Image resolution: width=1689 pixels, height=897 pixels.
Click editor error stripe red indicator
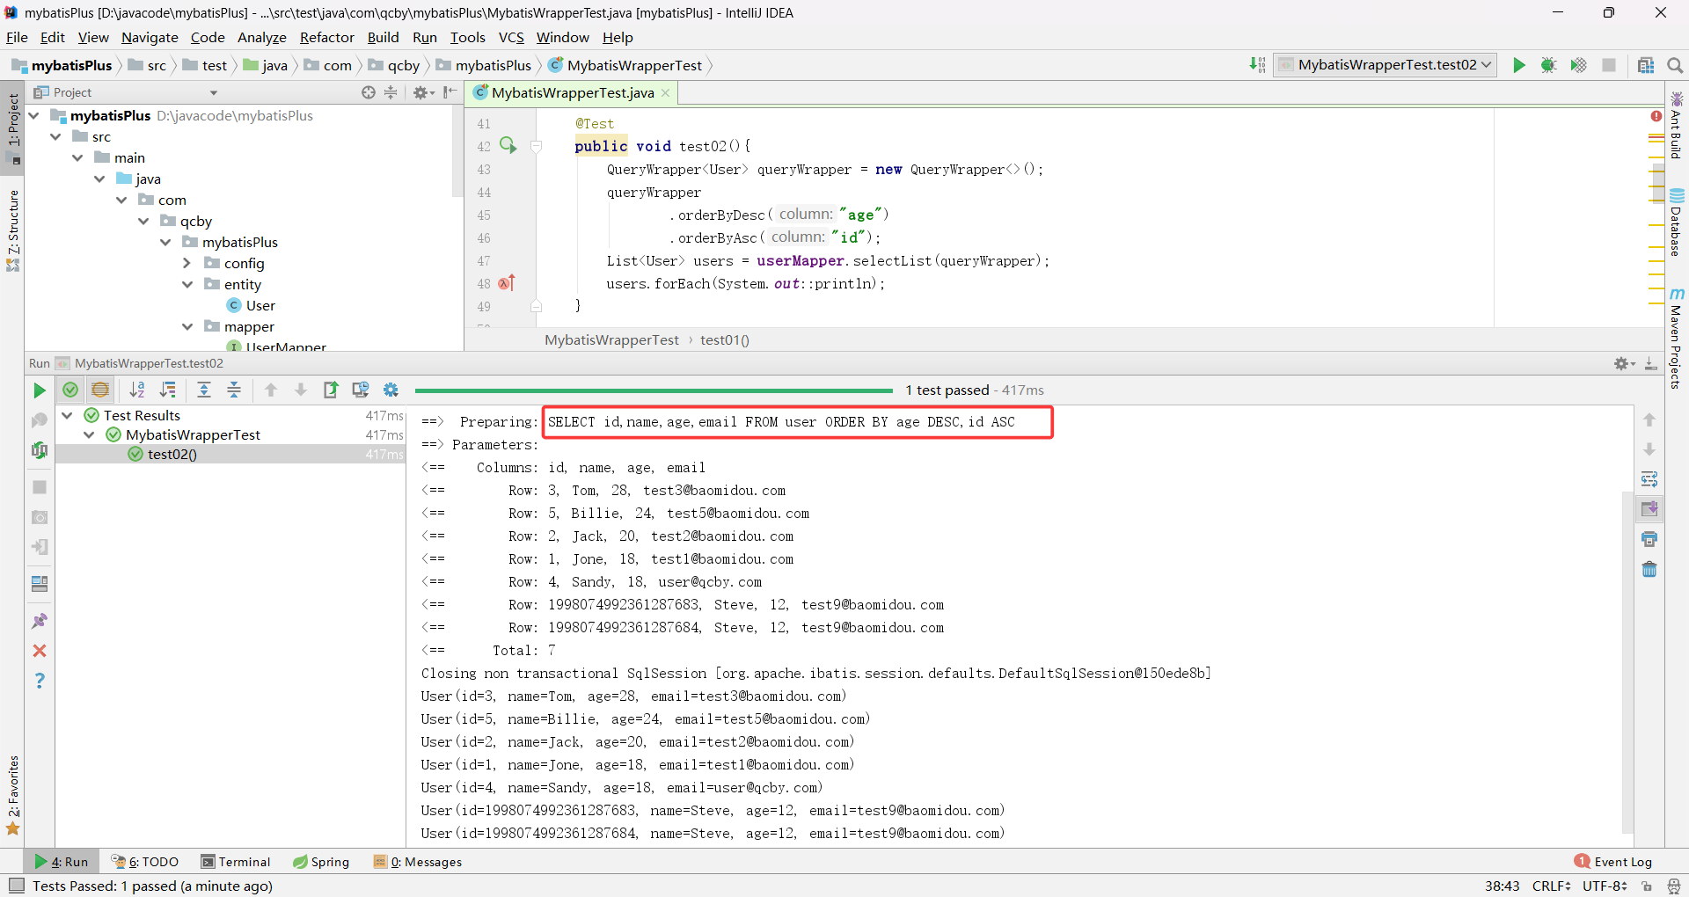pyautogui.click(x=1656, y=116)
